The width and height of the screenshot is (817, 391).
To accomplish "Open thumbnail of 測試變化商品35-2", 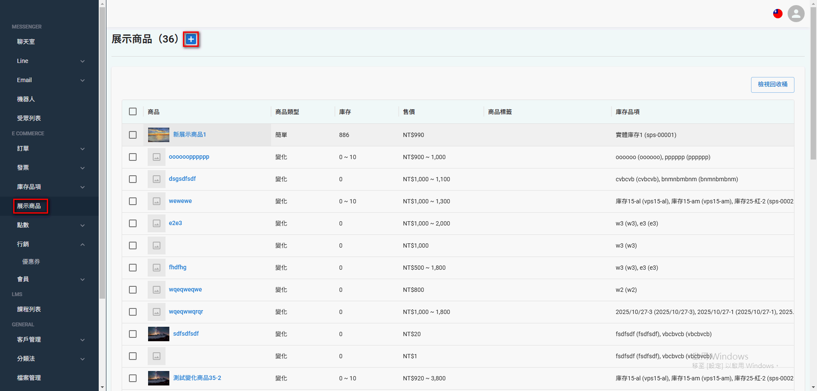I will point(159,378).
